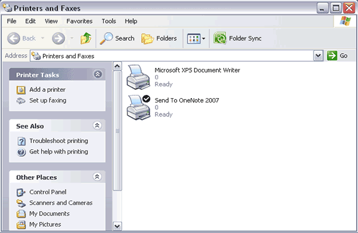Maximize the Printers and Faxes window
Screen dimensions: 358x233
(336, 8)
